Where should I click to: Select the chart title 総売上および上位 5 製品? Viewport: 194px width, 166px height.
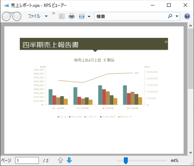click(x=94, y=60)
